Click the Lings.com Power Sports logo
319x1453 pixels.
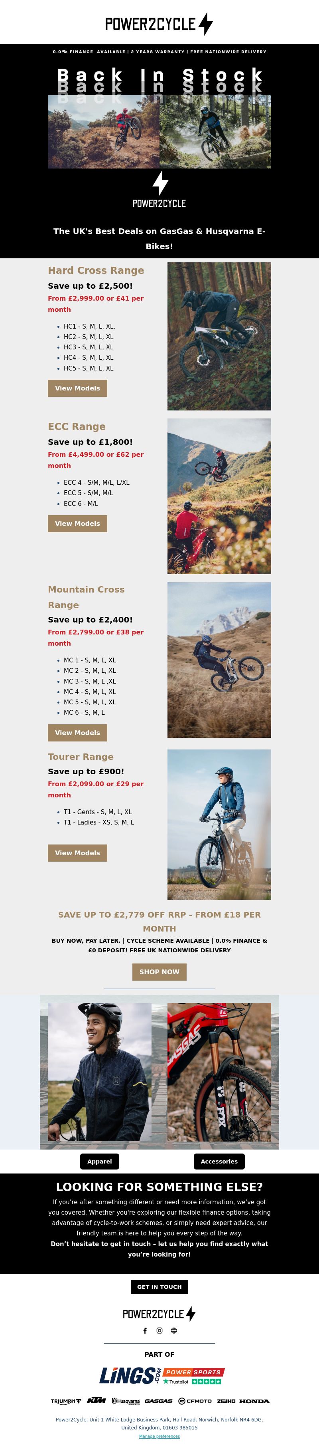coord(162,1376)
